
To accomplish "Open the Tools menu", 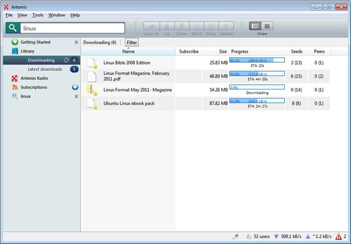I will tap(37, 15).
